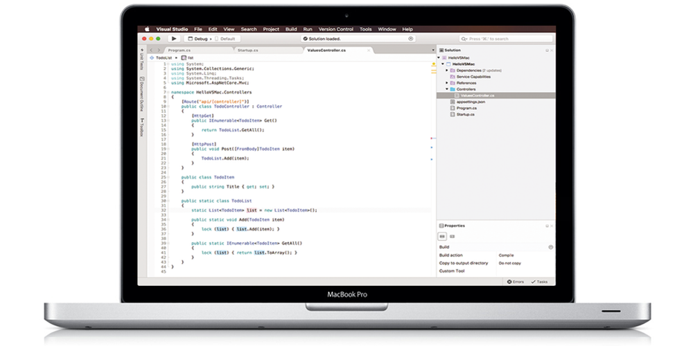
Task: Expand the Dependencies folder
Action: point(447,70)
